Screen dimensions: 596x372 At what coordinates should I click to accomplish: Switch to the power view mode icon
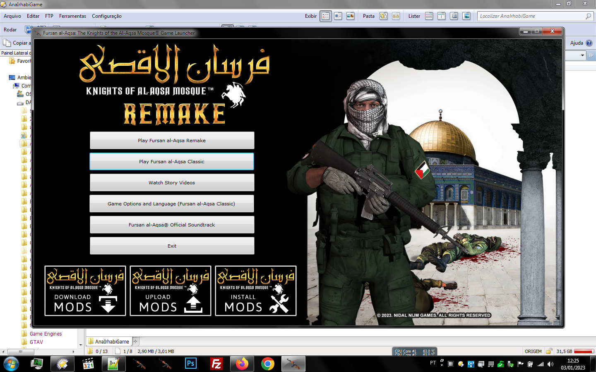[x=338, y=16]
